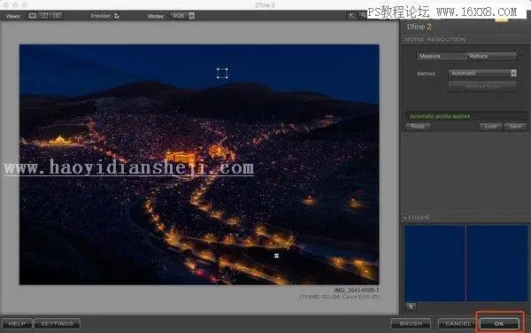Image resolution: width=531 pixels, height=333 pixels.
Task: Click the Load profile button
Action: pyautogui.click(x=490, y=127)
